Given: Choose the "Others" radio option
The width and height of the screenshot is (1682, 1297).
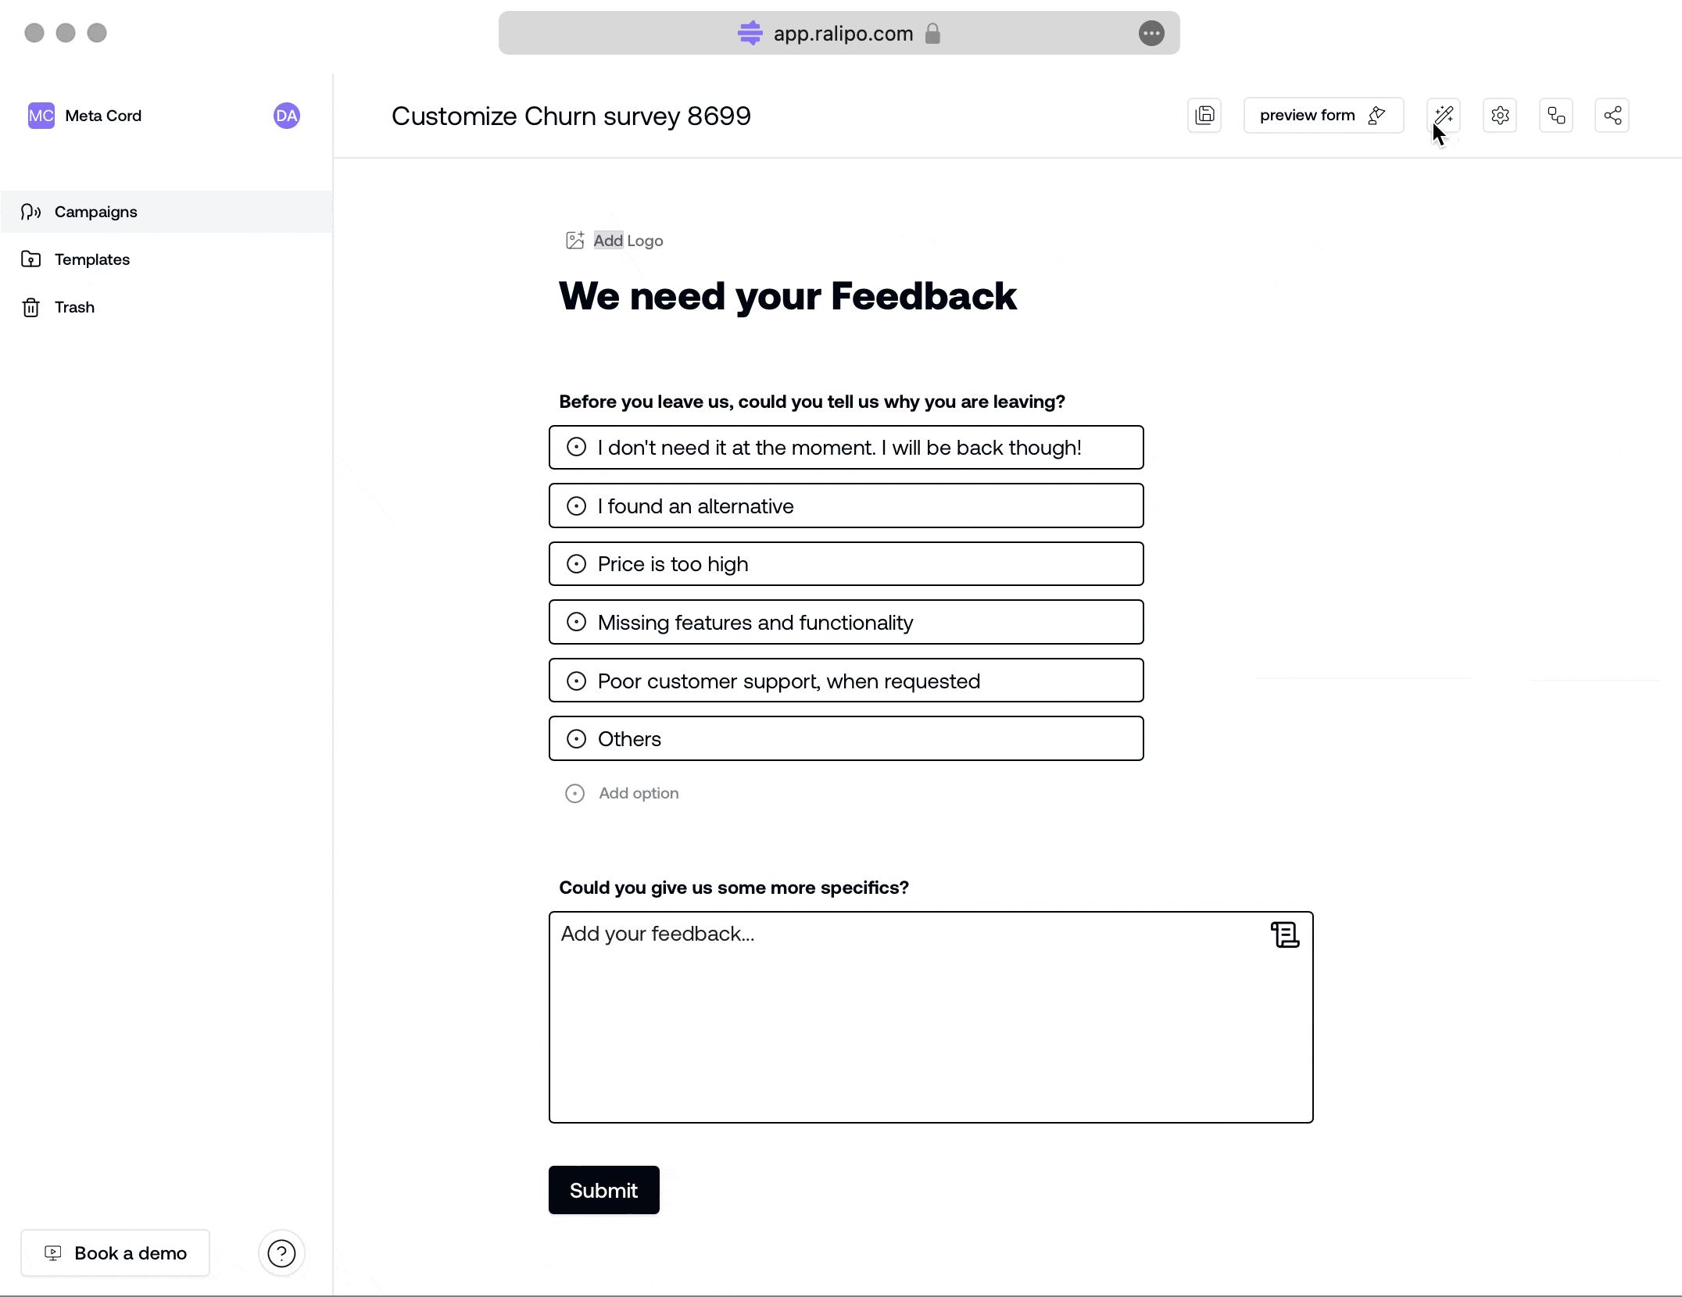Looking at the screenshot, I should 577,739.
